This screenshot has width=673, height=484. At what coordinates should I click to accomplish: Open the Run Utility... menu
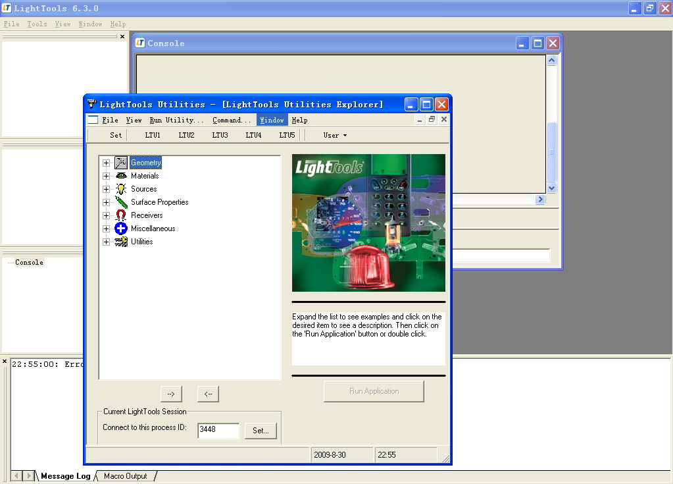176,121
